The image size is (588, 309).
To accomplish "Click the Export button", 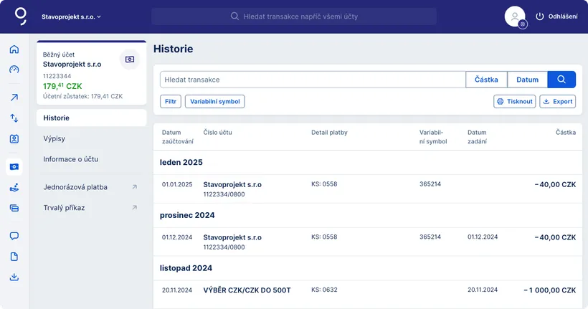I will pyautogui.click(x=557, y=102).
